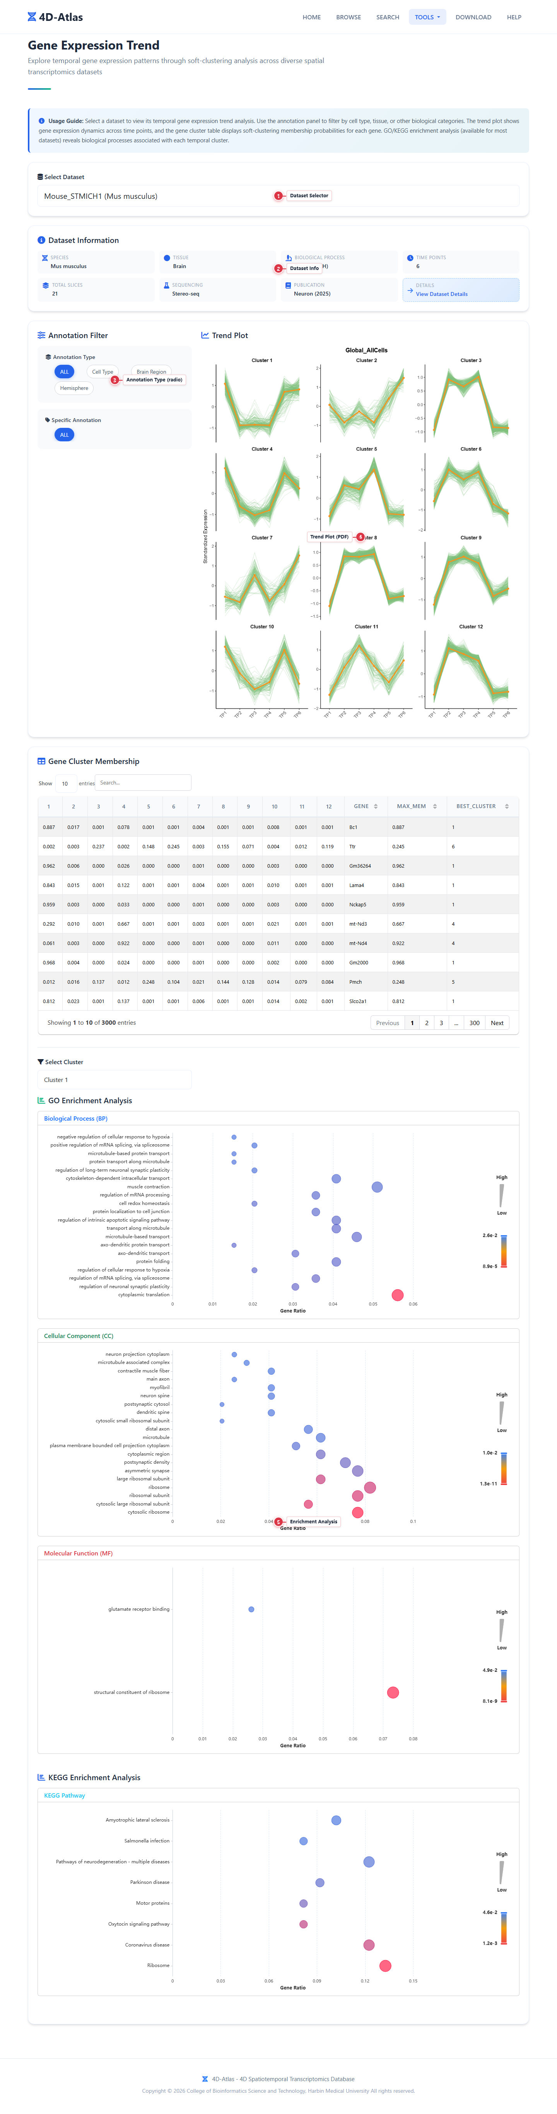Click the Publication book icon
Image resolution: width=557 pixels, height=2114 pixels.
(288, 285)
